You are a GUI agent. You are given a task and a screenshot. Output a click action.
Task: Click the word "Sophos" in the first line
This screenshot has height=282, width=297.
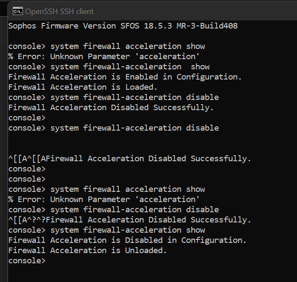pos(22,26)
